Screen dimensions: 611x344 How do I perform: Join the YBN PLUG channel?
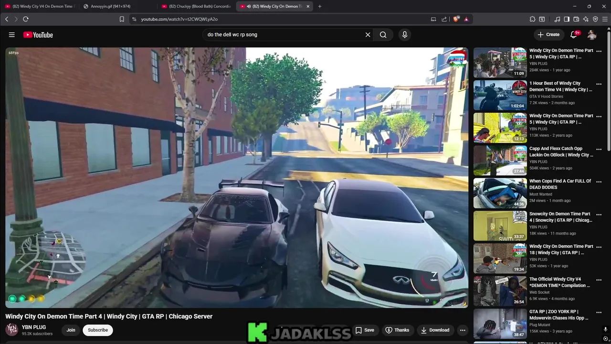[x=71, y=330]
